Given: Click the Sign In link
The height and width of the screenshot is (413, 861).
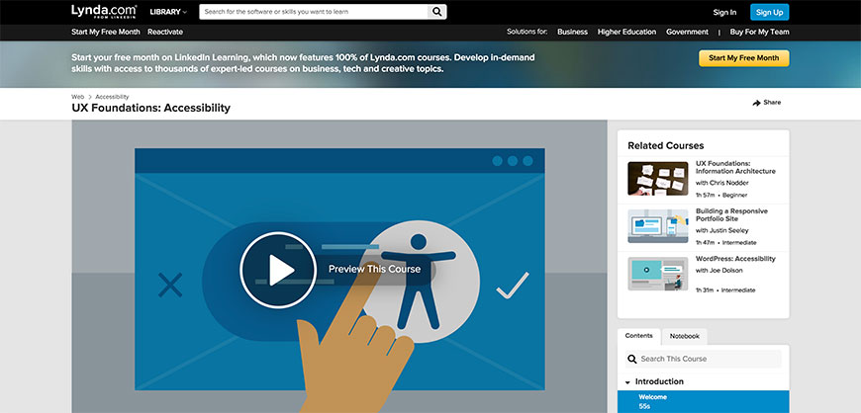Looking at the screenshot, I should pos(724,12).
